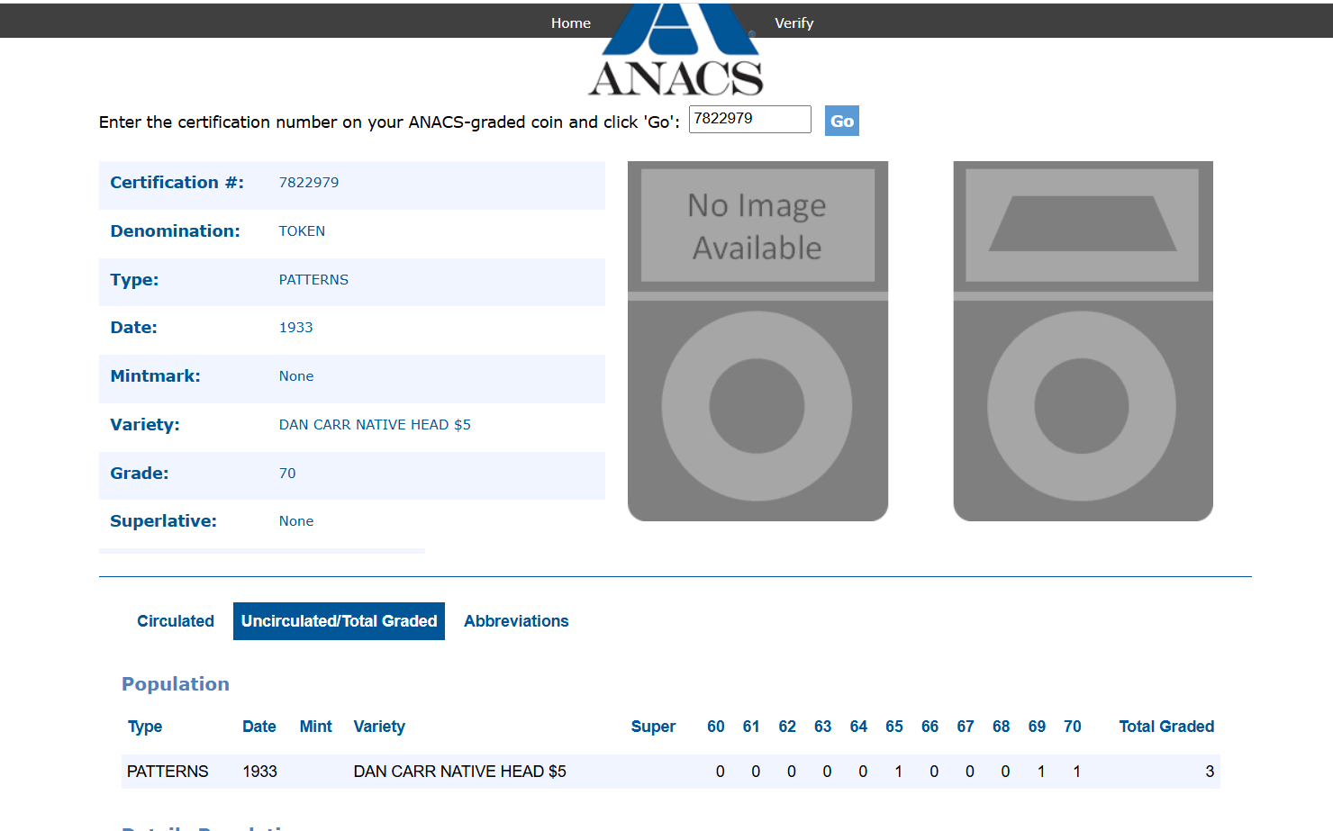This screenshot has width=1333, height=831.
Task: Click the Type column header
Action: (145, 727)
